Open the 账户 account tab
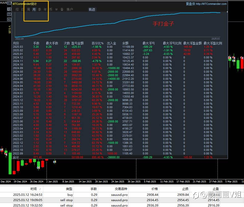 [70, 9]
